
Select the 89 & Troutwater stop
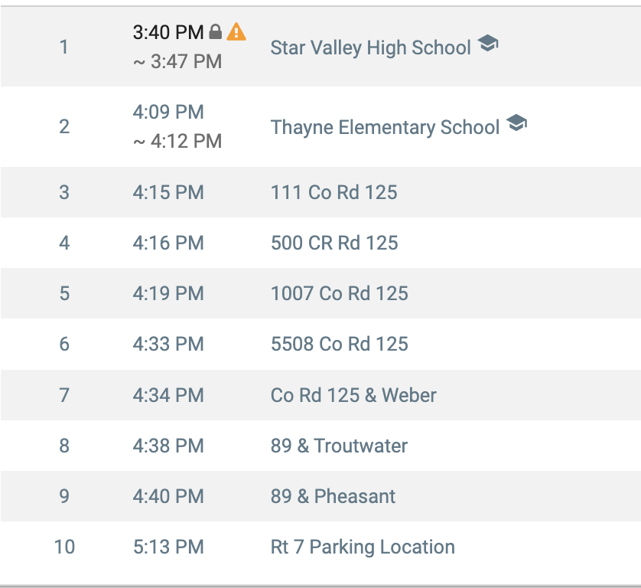[x=339, y=446]
